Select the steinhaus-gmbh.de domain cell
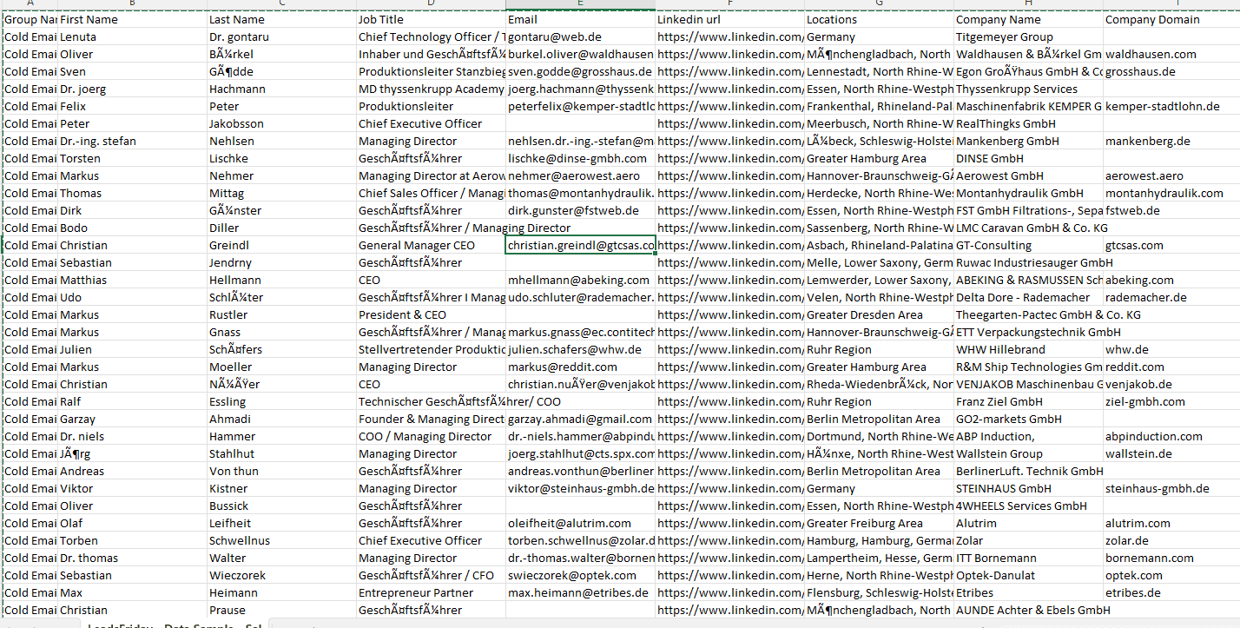This screenshot has height=628, width=1240. (x=1171, y=488)
